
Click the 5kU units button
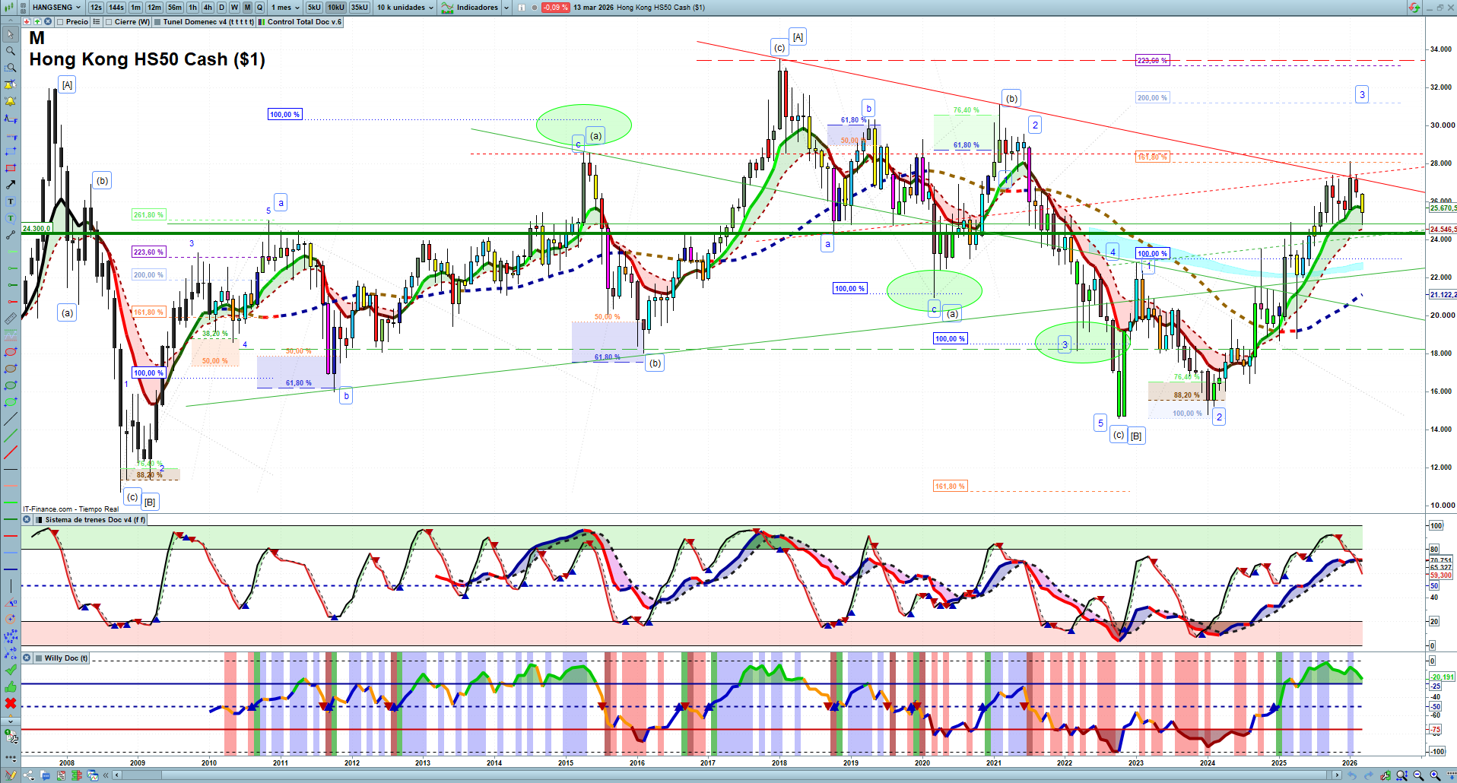click(314, 8)
